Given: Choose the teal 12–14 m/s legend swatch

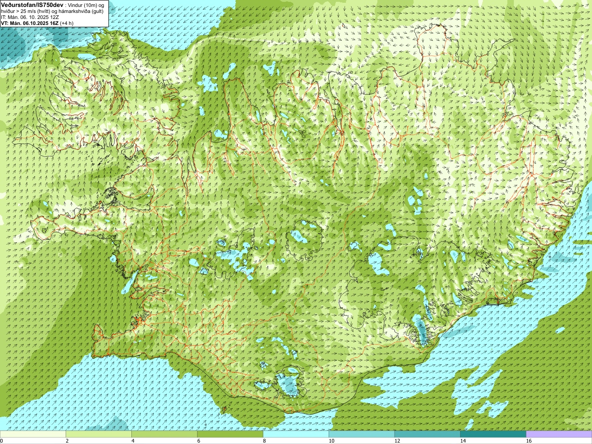Looking at the screenshot, I should (427, 434).
